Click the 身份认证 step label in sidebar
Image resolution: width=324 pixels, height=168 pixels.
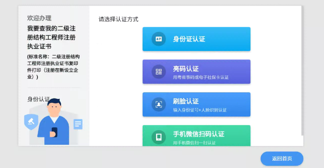(38, 99)
